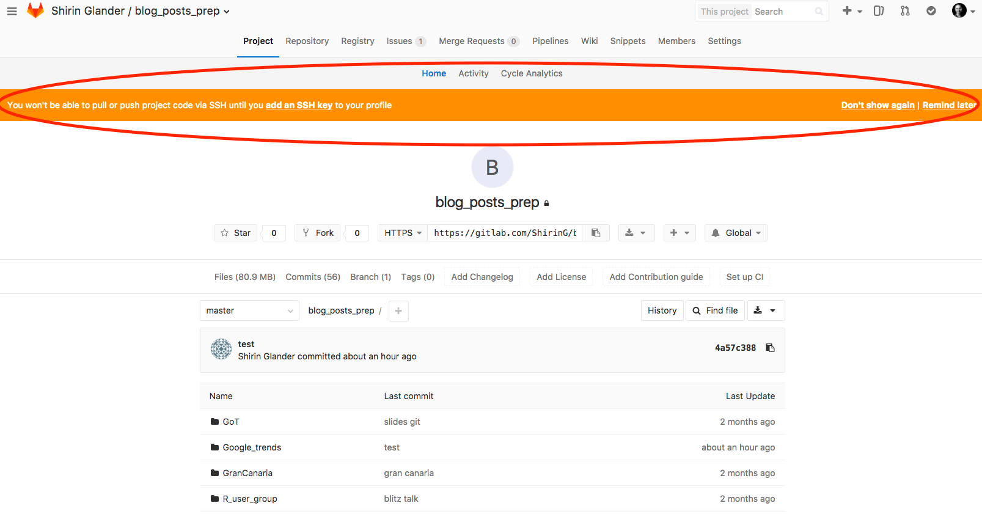Click the search magnifier icon
The width and height of the screenshot is (982, 514).
(x=819, y=12)
